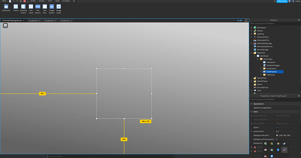The width and height of the screenshot is (301, 158).
Task: Click the purple feather tray icon
Action: click(x=284, y=150)
